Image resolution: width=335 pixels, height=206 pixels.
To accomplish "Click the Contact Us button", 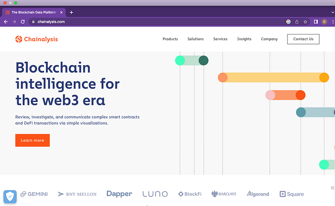I will point(303,39).
